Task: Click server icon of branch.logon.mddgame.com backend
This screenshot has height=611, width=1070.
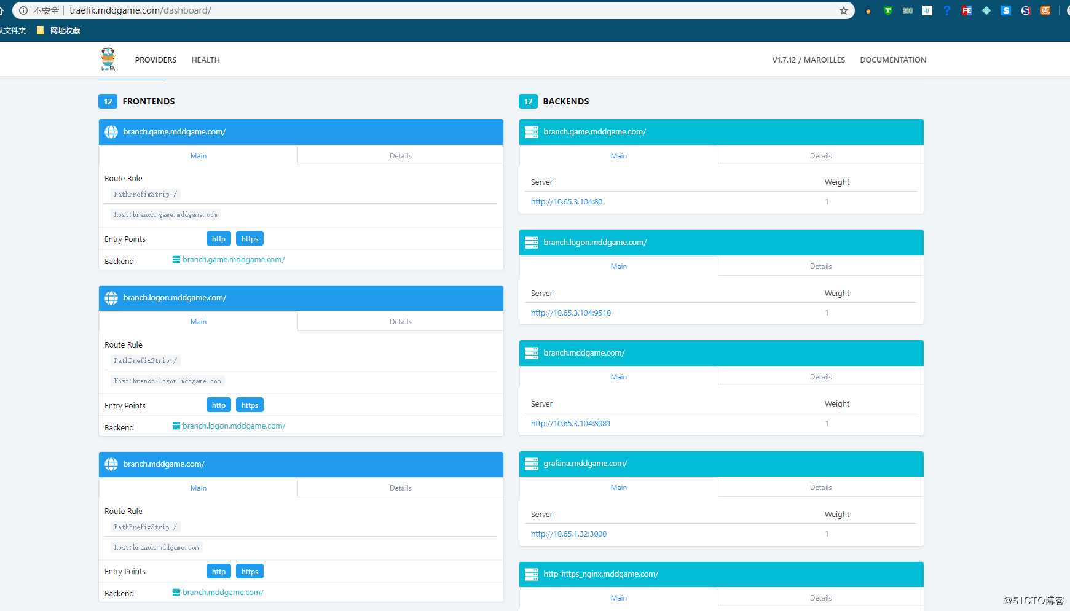Action: click(532, 243)
